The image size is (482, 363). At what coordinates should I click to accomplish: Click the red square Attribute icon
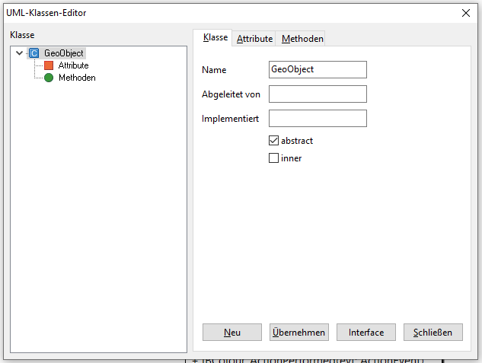coord(49,65)
